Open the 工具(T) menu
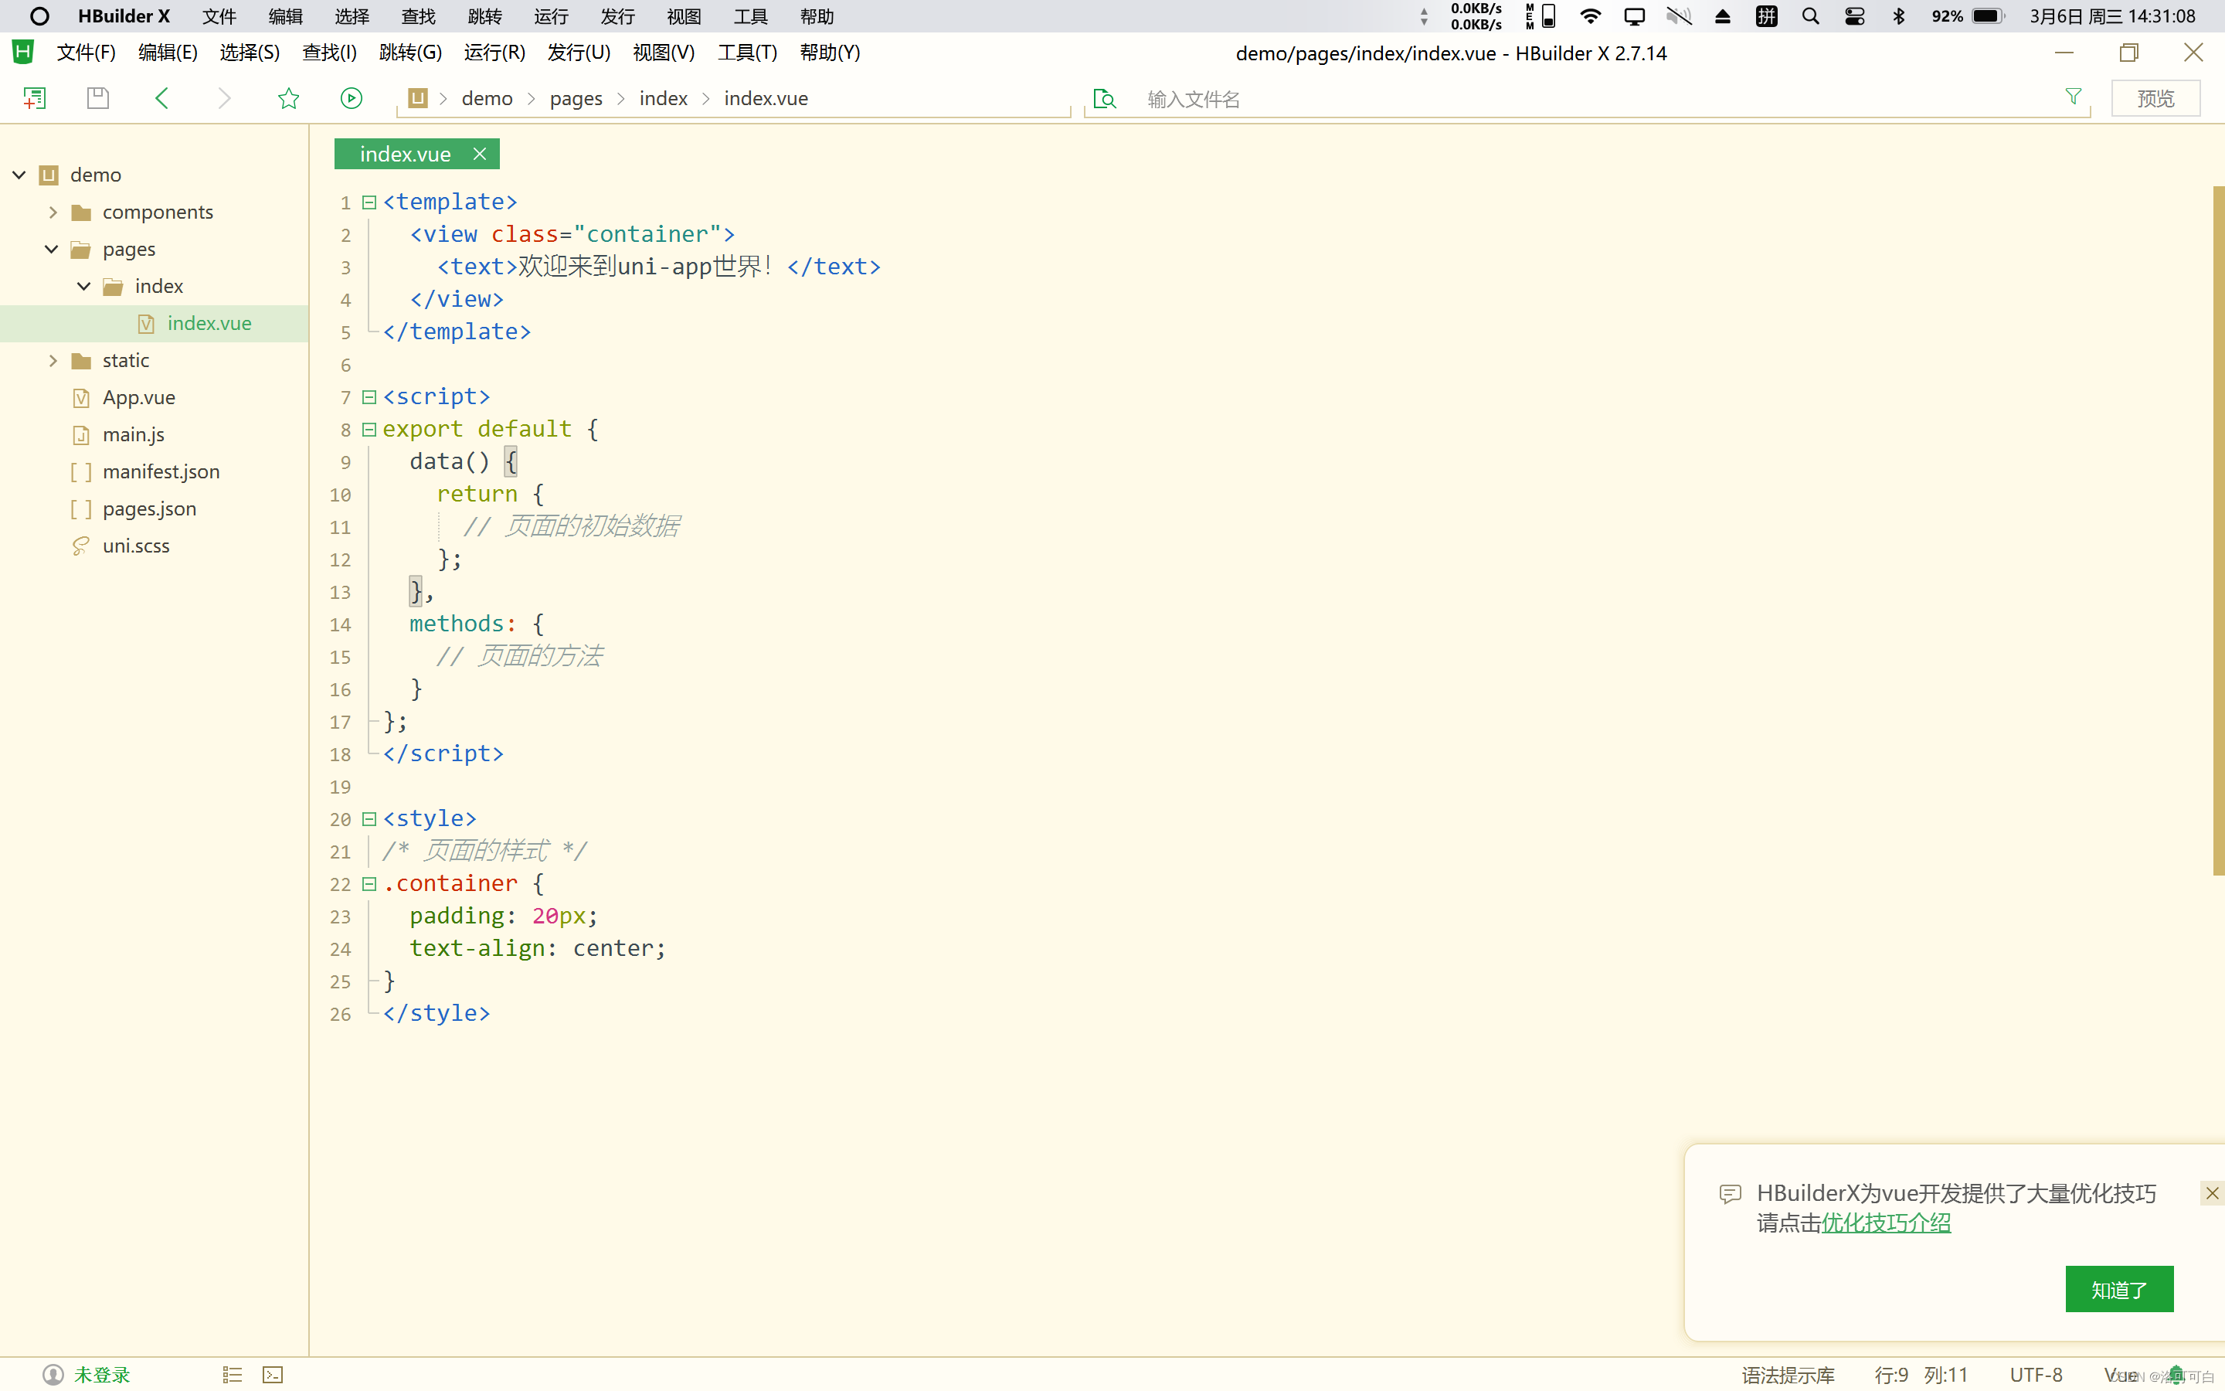 tap(746, 53)
